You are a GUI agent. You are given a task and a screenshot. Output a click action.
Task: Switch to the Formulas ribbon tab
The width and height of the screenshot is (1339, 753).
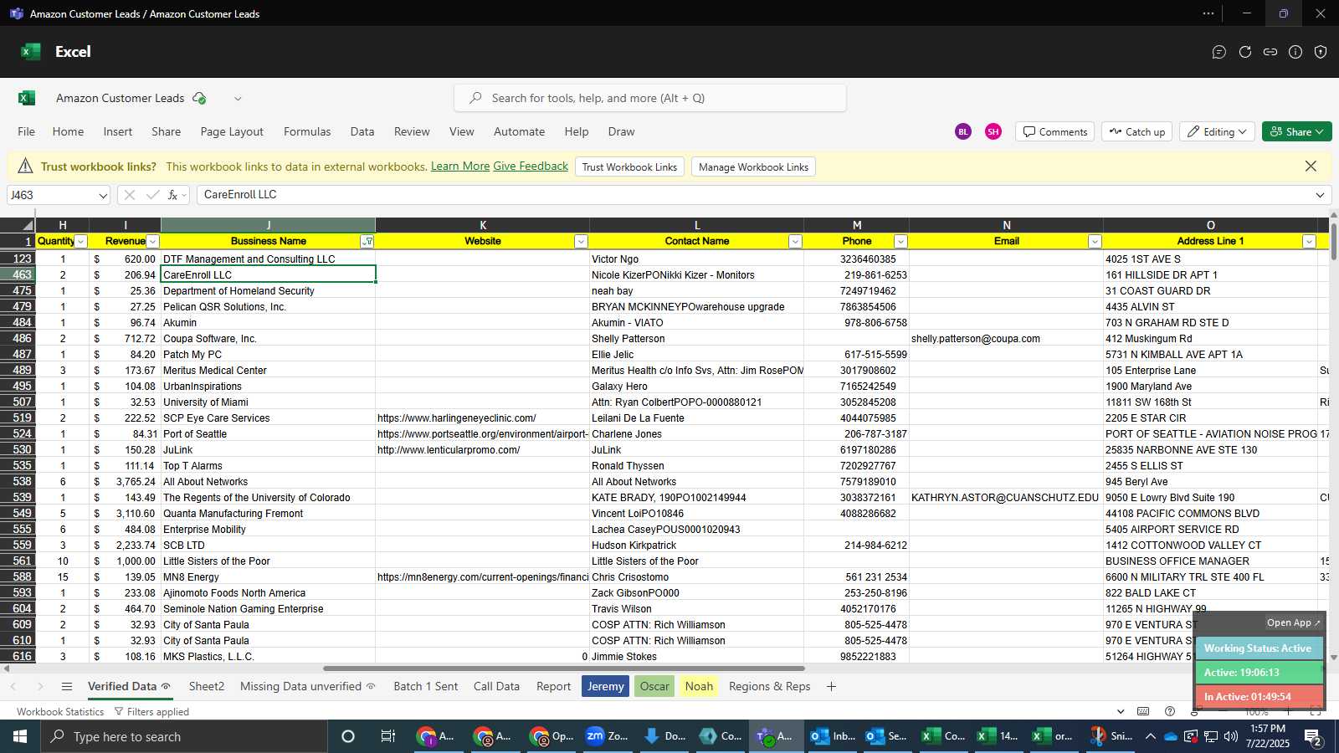[307, 131]
